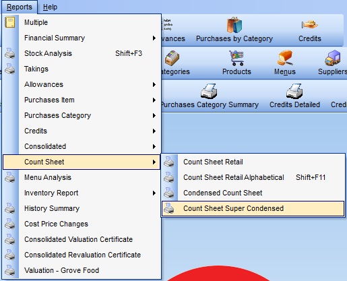Click the Products shopping cart icon
The image size is (347, 281).
coord(236,58)
